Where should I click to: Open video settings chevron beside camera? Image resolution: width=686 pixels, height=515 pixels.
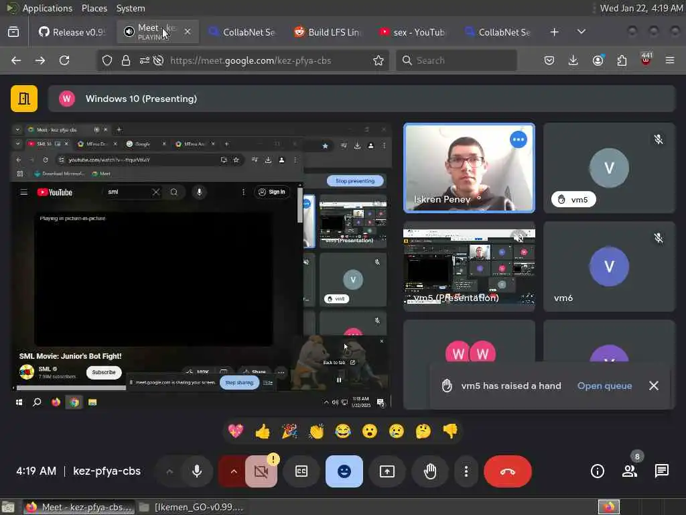pos(234,471)
